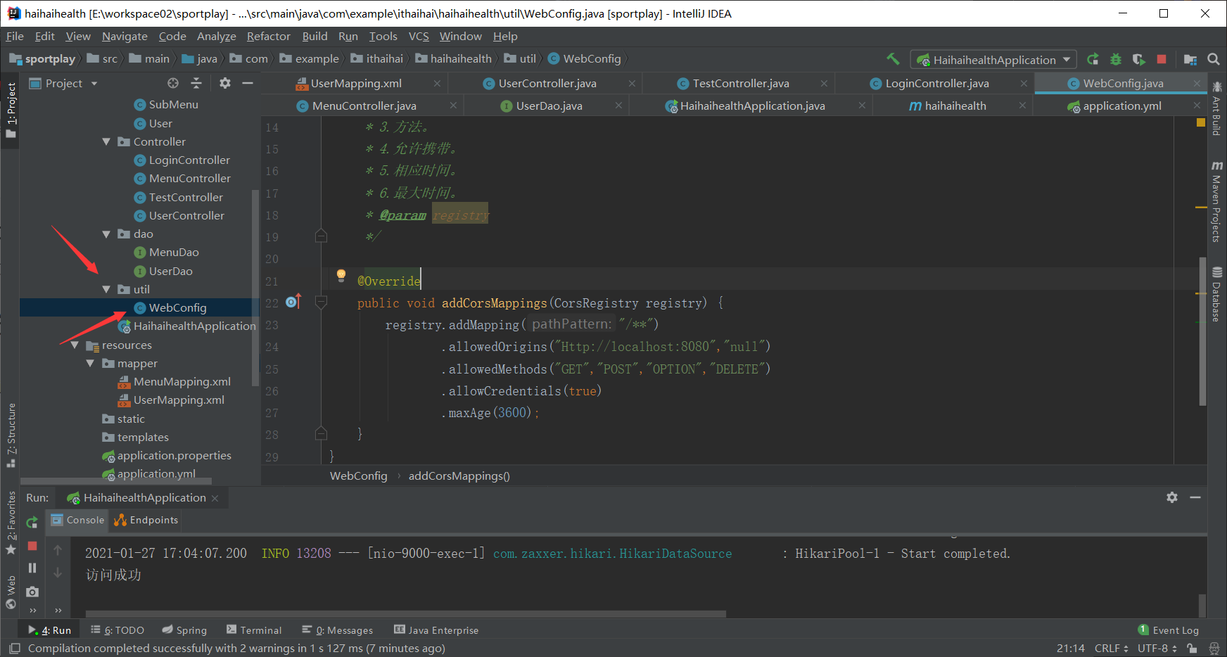1227x657 pixels.
Task: Click the override gutter icon at line 22
Action: click(293, 302)
